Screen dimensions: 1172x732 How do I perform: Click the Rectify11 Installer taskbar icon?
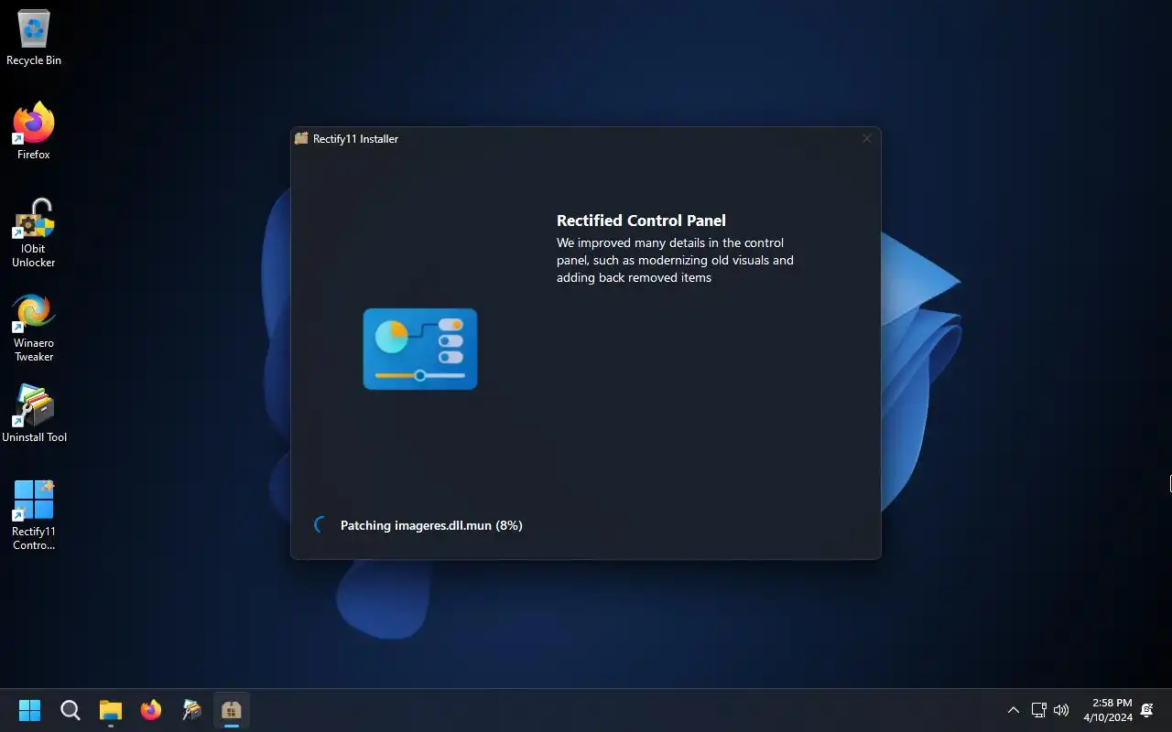point(232,710)
